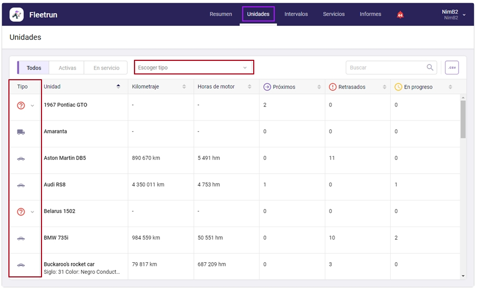
Task: Click the car icon for Buckaroo's rocket car
Action: (x=20, y=265)
